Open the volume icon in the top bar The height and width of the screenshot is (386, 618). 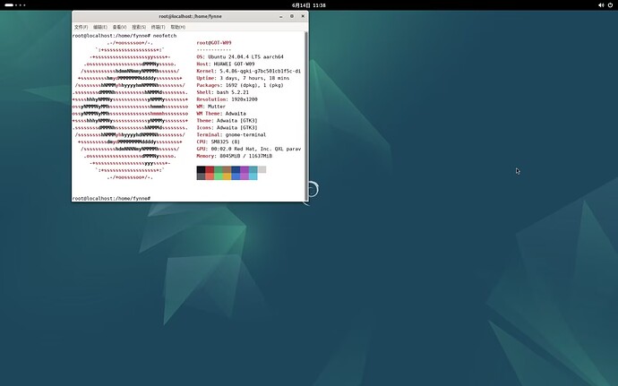click(601, 5)
